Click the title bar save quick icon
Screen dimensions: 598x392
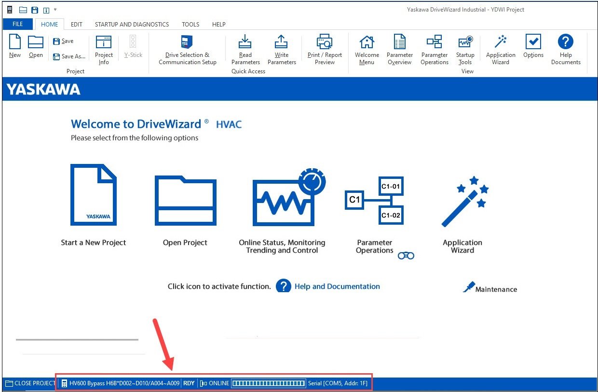(x=35, y=10)
